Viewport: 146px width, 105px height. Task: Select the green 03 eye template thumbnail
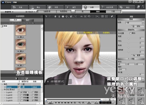20,59
